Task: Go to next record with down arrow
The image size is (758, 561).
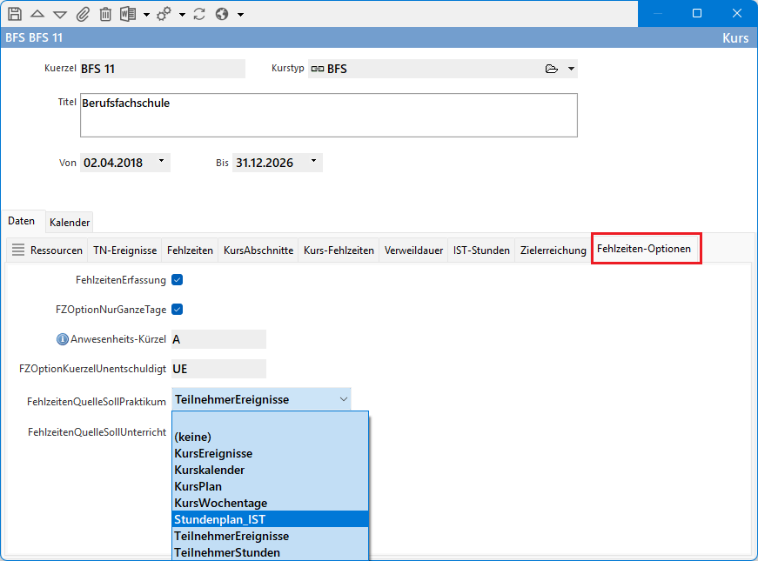Action: pyautogui.click(x=60, y=14)
